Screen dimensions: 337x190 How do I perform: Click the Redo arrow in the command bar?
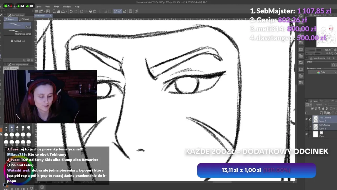76,11
